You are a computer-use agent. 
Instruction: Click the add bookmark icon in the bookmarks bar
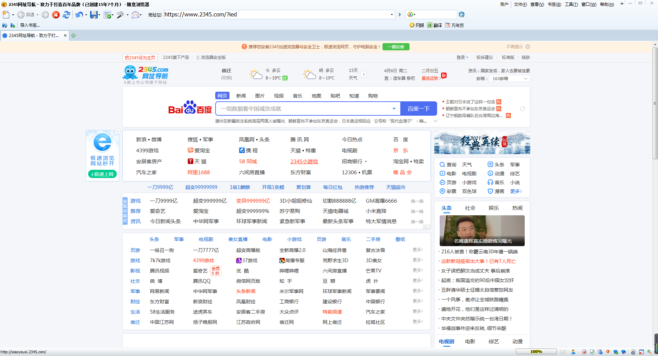(x=13, y=25)
